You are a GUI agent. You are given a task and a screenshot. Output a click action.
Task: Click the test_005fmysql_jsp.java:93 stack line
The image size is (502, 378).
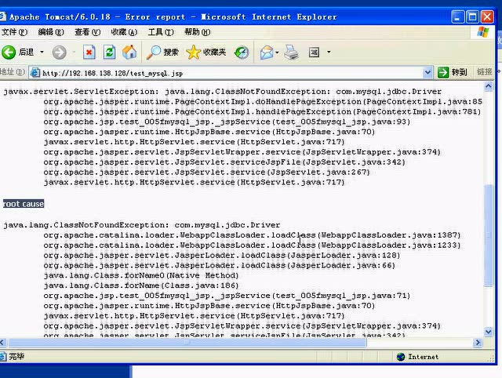(x=227, y=122)
